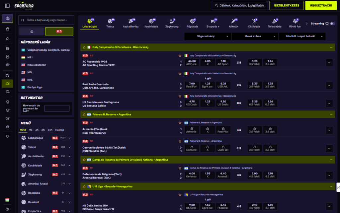Select the Tollaslabda badminton sport icon
Viewport: 340px width, 213px height.
[x=275, y=23]
